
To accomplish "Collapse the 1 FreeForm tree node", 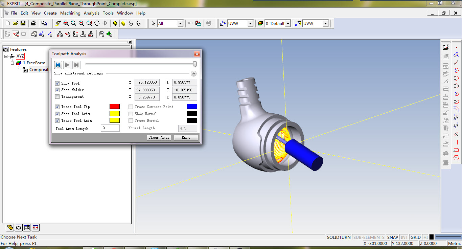I will click(x=13, y=63).
